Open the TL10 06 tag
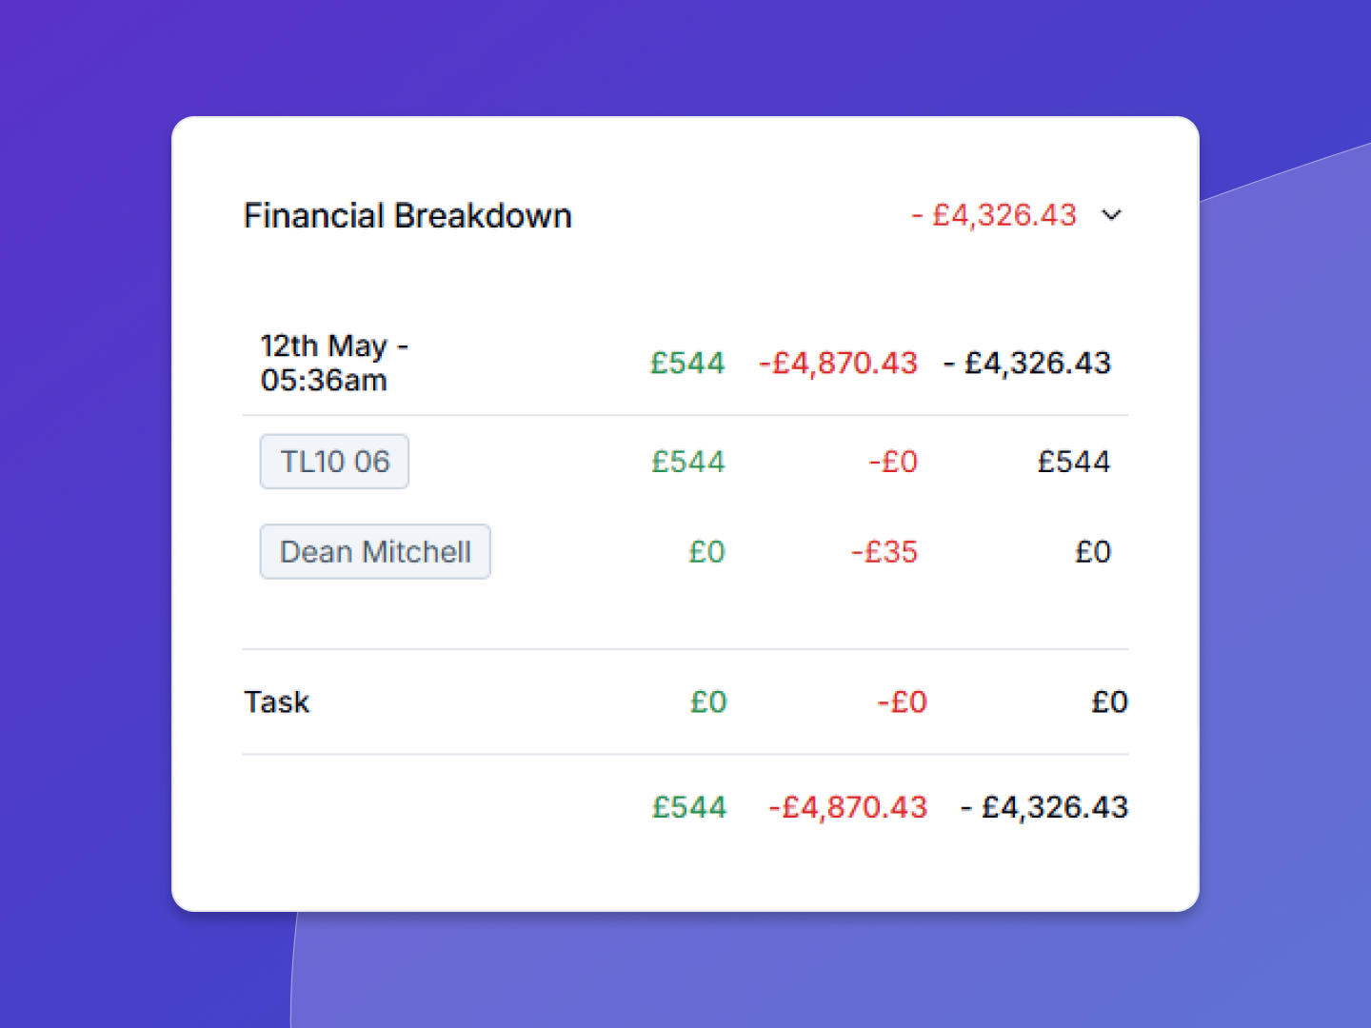 click(x=334, y=462)
